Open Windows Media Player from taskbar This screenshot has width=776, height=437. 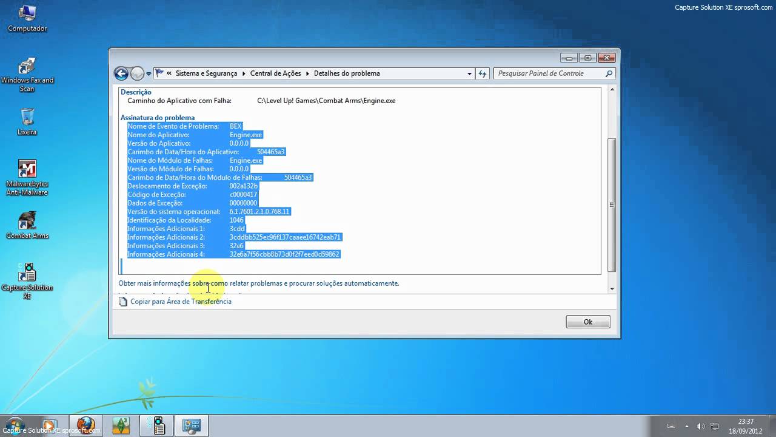[x=50, y=425]
